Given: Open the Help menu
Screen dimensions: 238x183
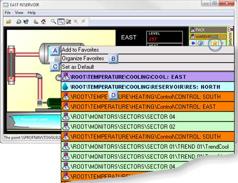Looking at the screenshot, I should pyautogui.click(x=32, y=13).
